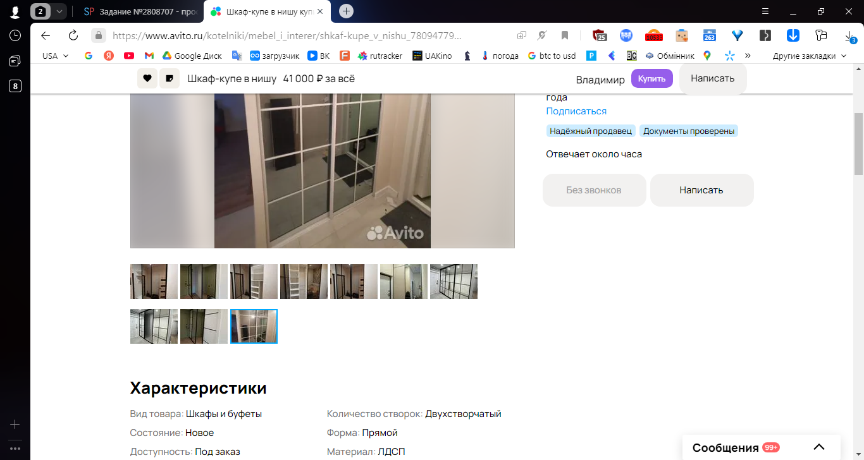This screenshot has width=864, height=460.
Task: Open the загрузчик bookmark
Action: pyautogui.click(x=275, y=56)
